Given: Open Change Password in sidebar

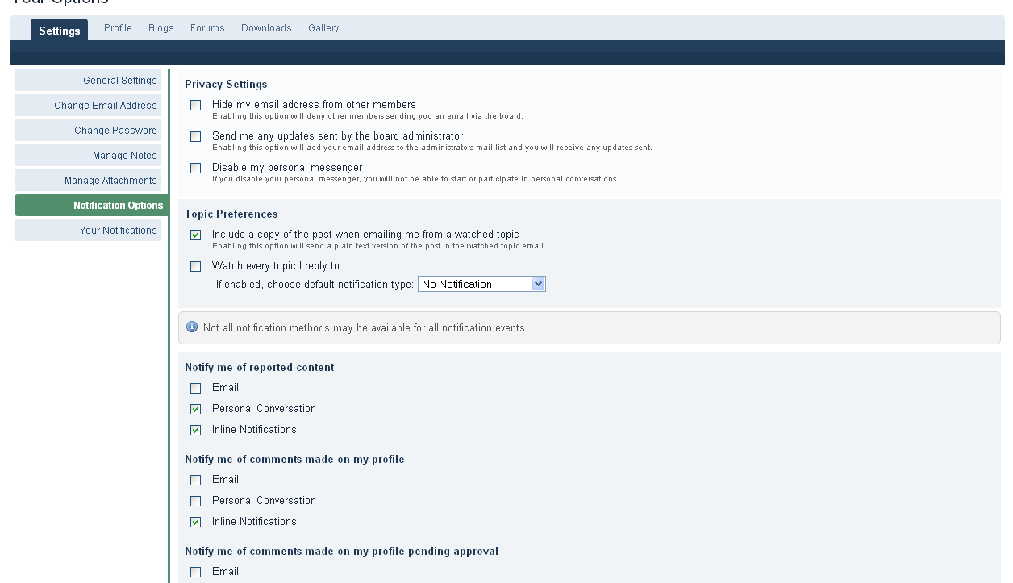Looking at the screenshot, I should [115, 131].
